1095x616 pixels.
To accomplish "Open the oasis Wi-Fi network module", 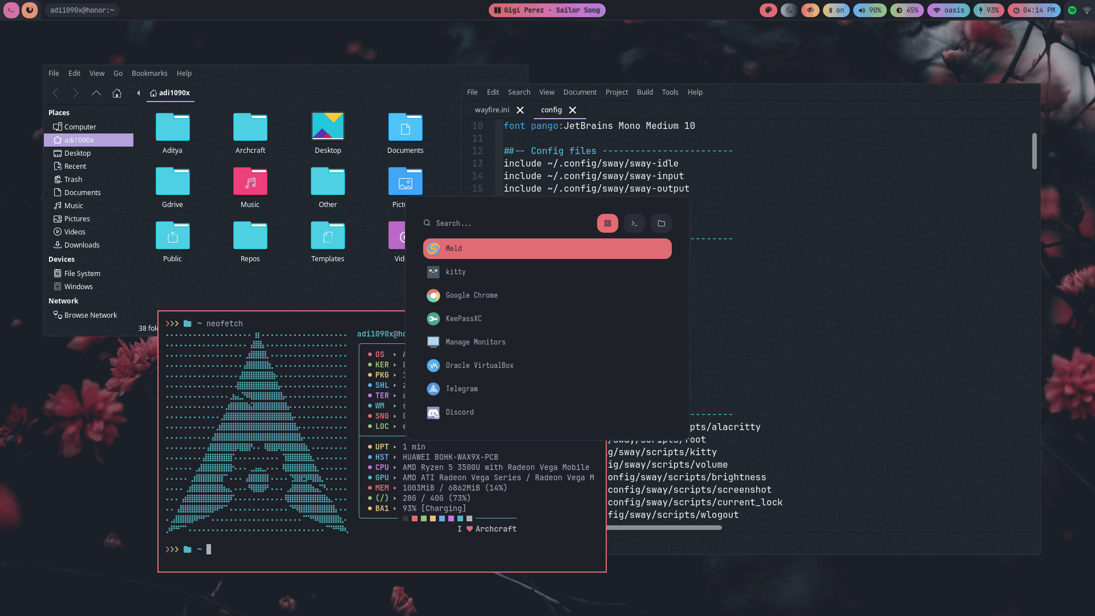I will (948, 10).
